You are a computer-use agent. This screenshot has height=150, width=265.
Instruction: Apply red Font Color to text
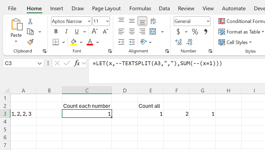[90, 42]
